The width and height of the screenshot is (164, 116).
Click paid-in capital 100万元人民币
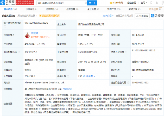(x=86, y=44)
